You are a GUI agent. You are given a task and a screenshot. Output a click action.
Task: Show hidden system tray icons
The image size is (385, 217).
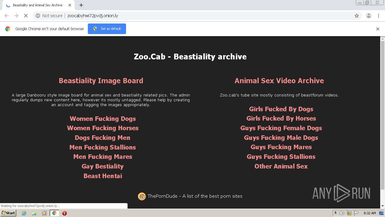pos(336,213)
